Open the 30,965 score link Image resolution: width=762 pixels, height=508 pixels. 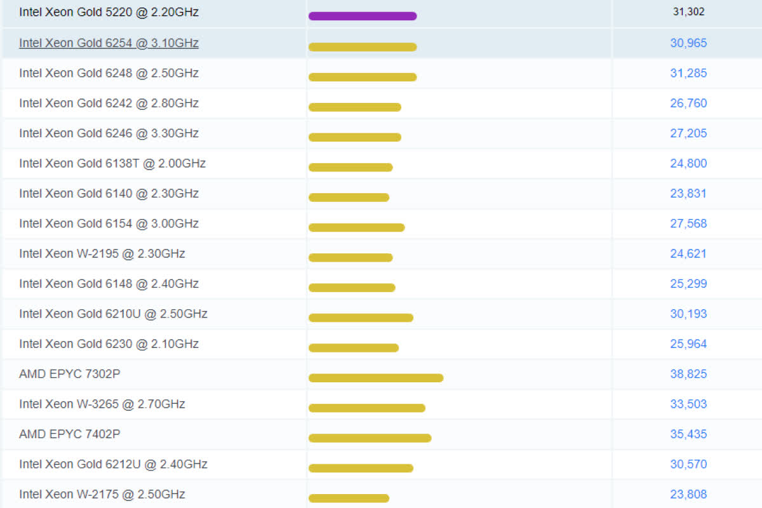pos(688,43)
